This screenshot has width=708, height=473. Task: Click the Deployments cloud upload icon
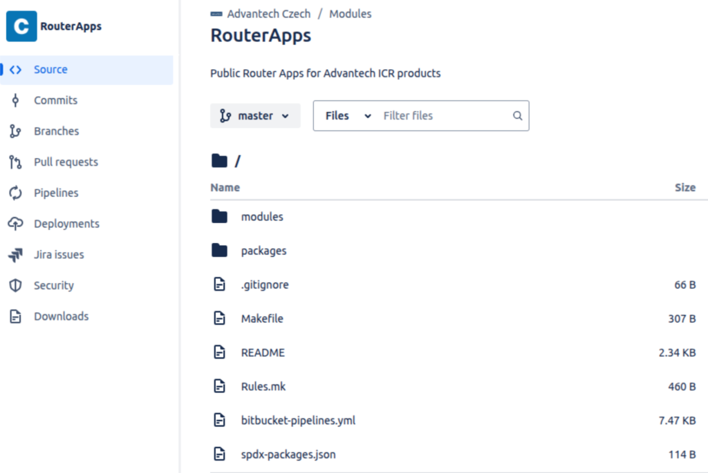(x=15, y=224)
